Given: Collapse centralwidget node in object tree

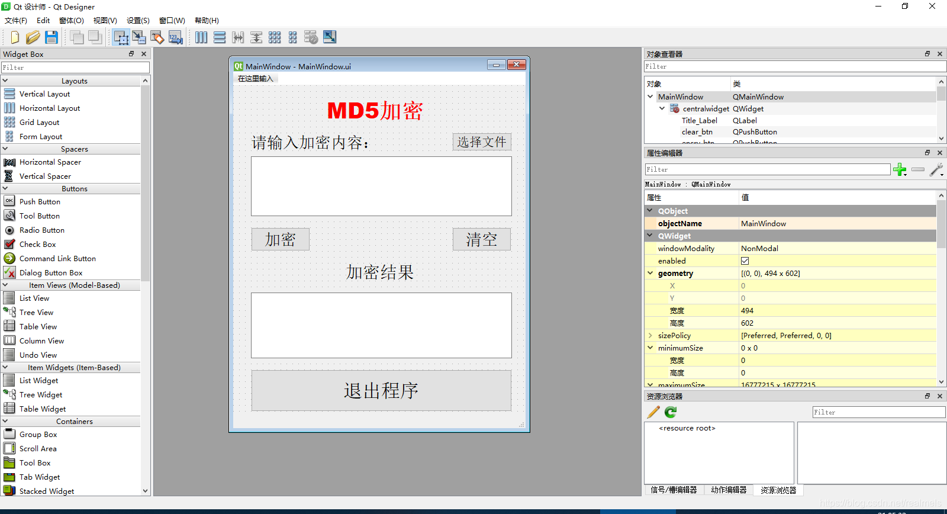Looking at the screenshot, I should coord(662,108).
